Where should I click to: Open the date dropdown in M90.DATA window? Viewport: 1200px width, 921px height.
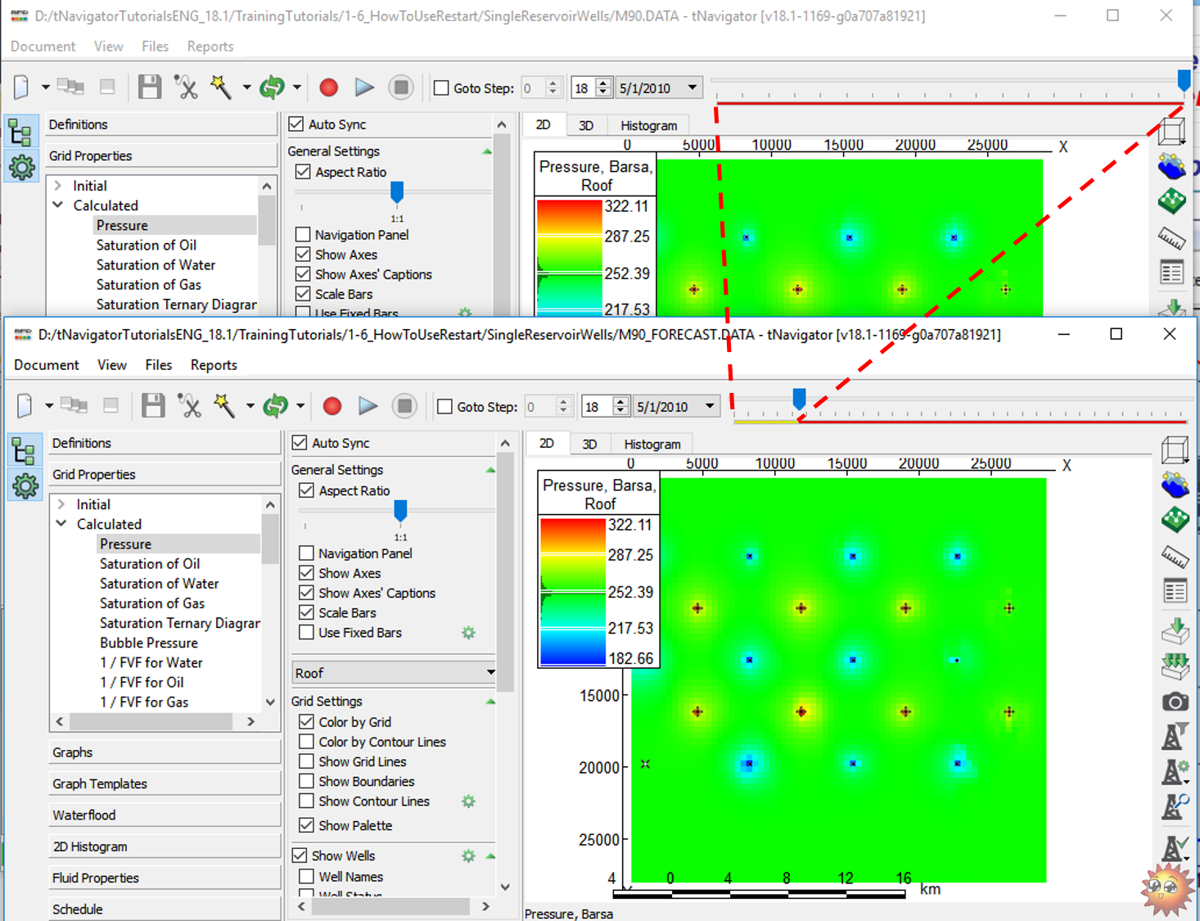[692, 88]
